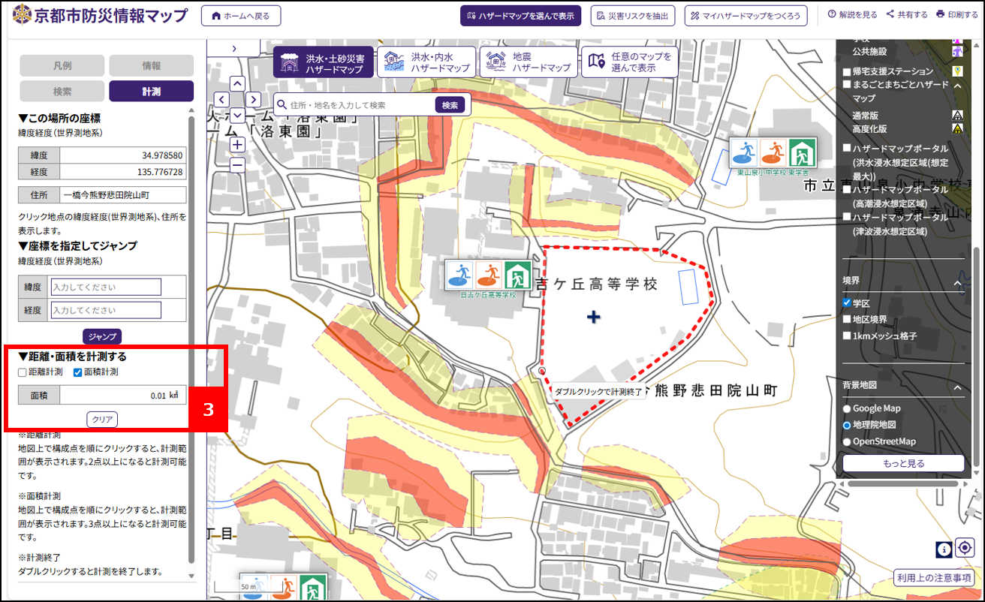The height and width of the screenshot is (602, 985).
Task: Enable ハザードマップポータル 洪水浸水想定区域 checkbox
Action: click(x=847, y=149)
